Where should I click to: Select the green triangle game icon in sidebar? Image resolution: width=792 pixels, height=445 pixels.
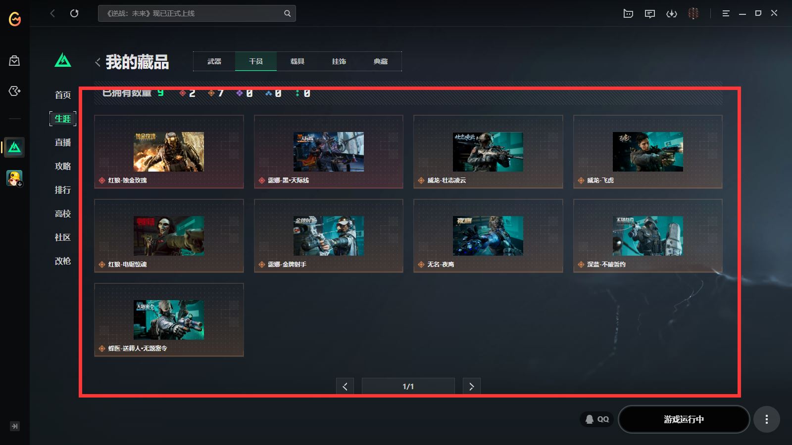(x=14, y=147)
